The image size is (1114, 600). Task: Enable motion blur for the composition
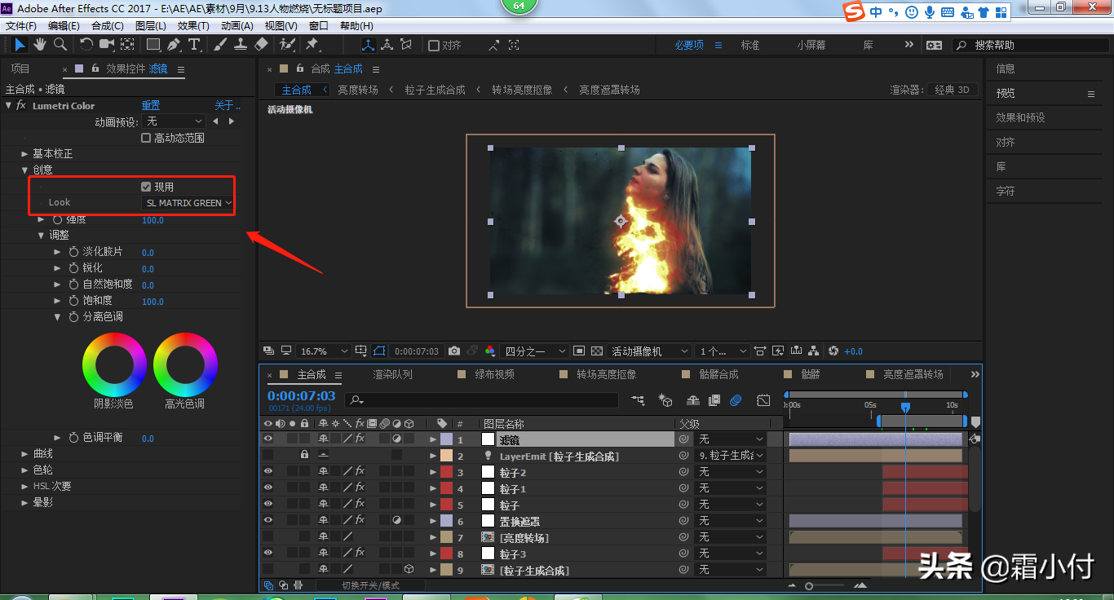[735, 400]
